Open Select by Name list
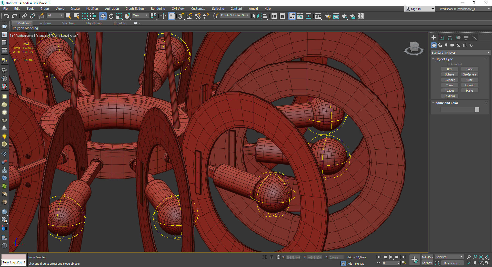Image resolution: width=492 pixels, height=267 pixels. (x=76, y=16)
